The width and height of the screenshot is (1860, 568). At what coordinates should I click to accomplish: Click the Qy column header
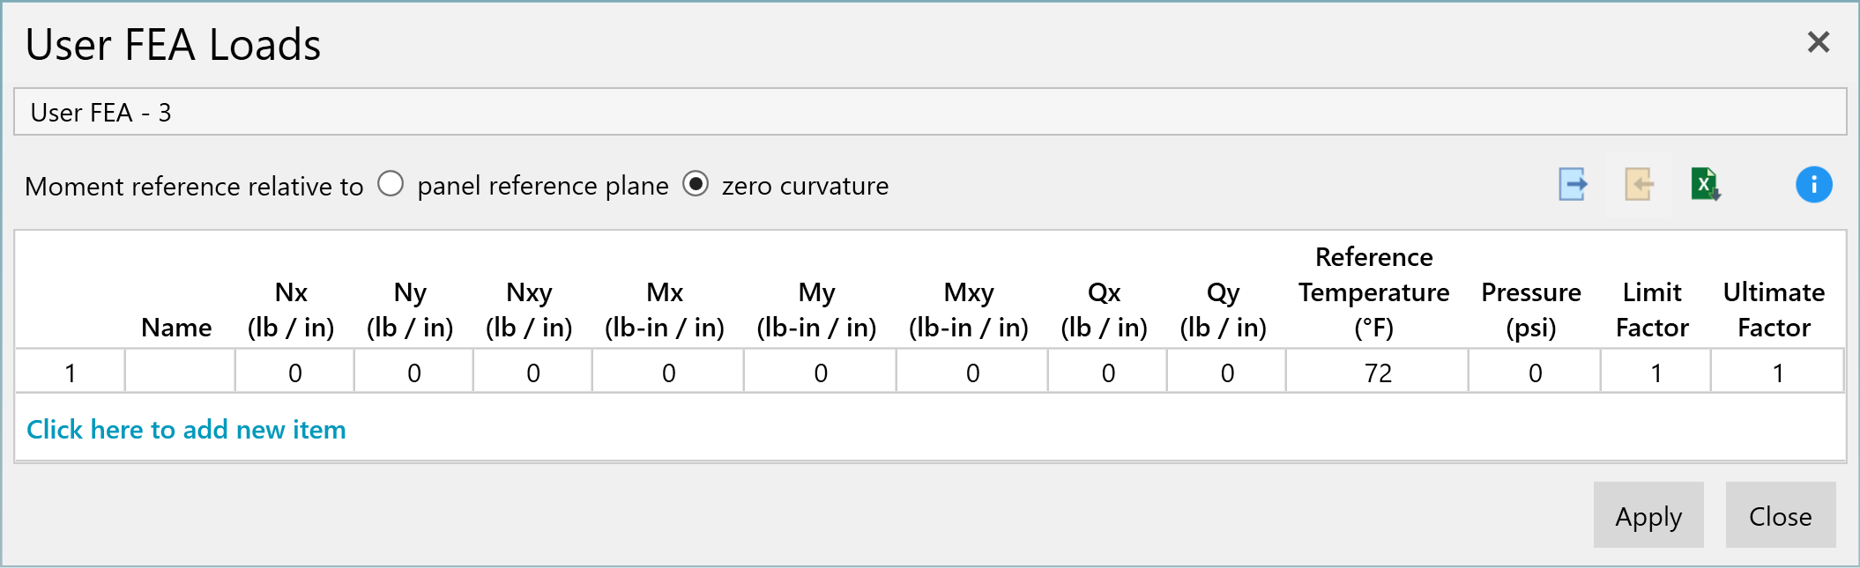[x=1224, y=310]
